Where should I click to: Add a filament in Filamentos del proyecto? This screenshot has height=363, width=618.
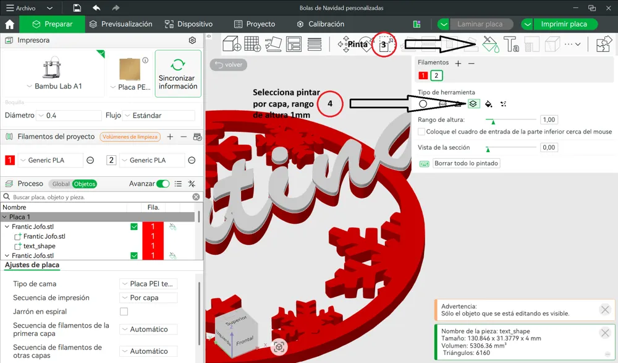pos(170,137)
